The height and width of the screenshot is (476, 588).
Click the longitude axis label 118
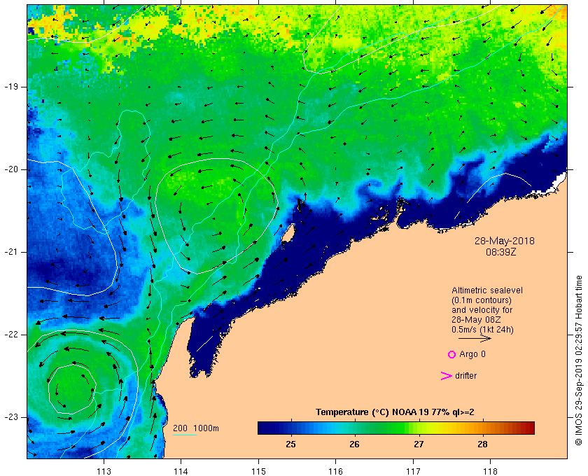click(x=491, y=471)
